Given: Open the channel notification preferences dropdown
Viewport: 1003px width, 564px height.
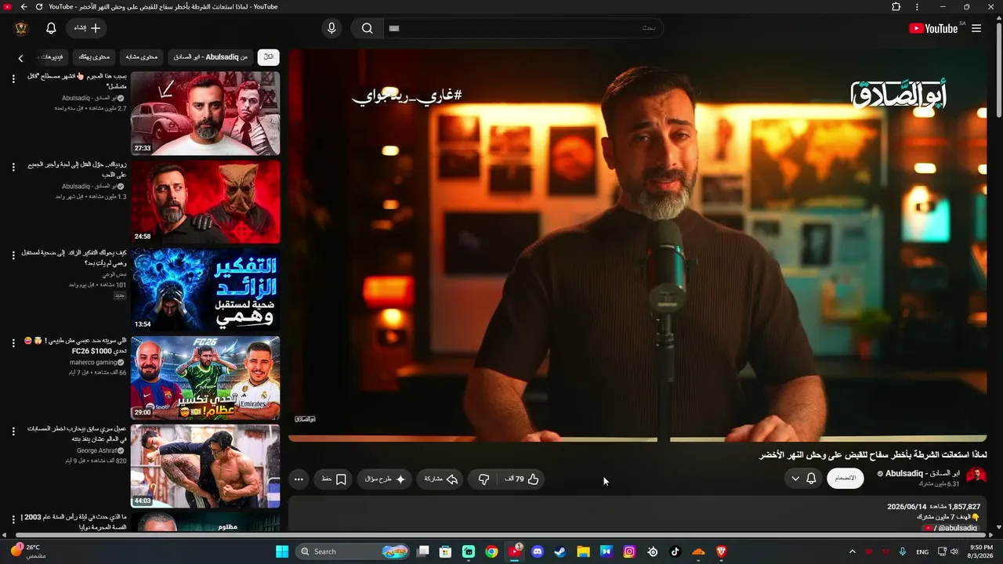Looking at the screenshot, I should click(x=803, y=478).
